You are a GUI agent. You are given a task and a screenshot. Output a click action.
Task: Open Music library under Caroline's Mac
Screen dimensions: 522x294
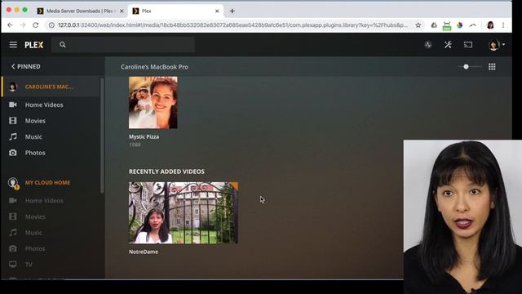tap(33, 136)
